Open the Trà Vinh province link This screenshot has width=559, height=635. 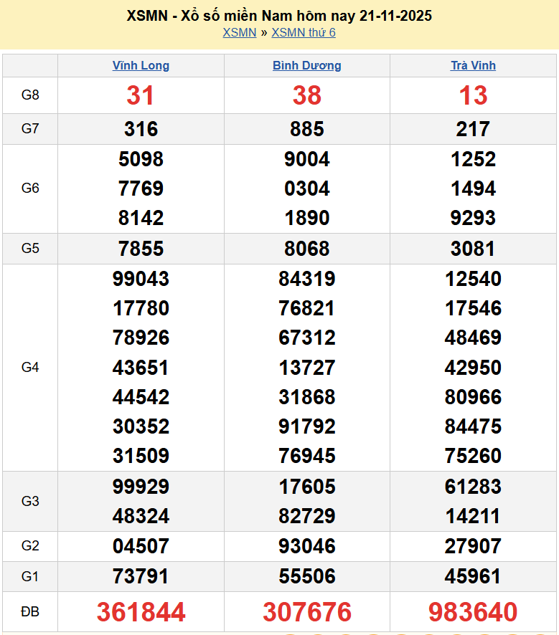[473, 65]
